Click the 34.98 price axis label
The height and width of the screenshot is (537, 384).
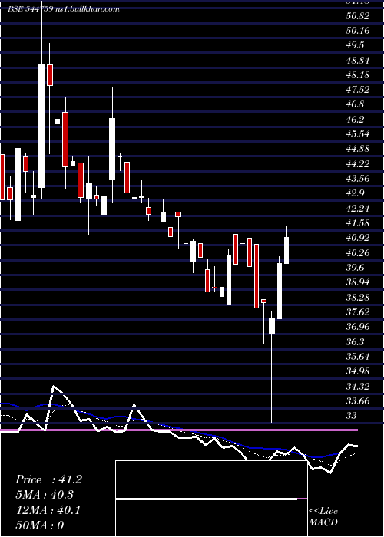click(358, 371)
